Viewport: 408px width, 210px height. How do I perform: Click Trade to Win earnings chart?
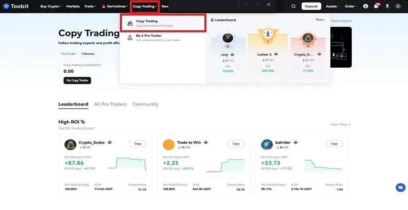226,165
